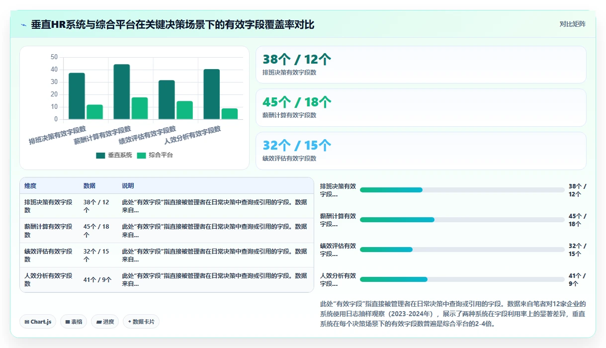The image size is (606, 348).
Task: Click the 排班决策 vertical system bar
Action: point(77,96)
